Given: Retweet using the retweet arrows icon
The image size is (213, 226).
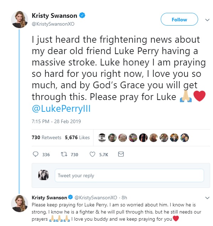Looking at the screenshot, I should pyautogui.click(x=64, y=154).
